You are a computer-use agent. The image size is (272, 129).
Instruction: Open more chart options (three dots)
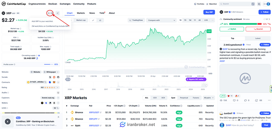(212, 20)
